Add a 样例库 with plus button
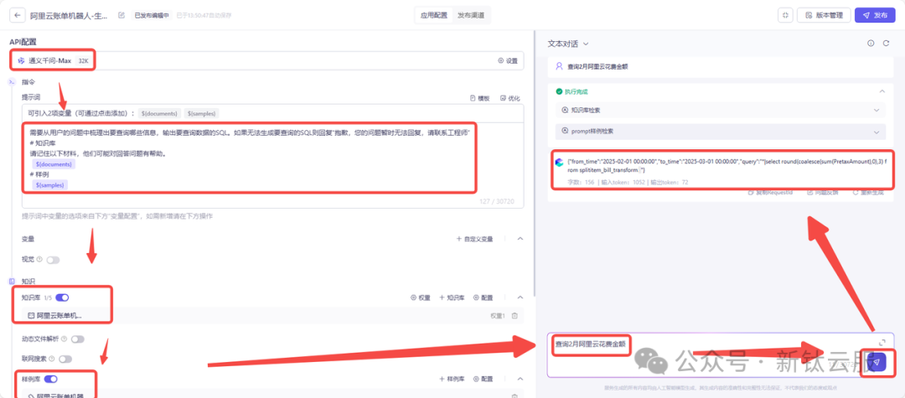 click(x=452, y=379)
